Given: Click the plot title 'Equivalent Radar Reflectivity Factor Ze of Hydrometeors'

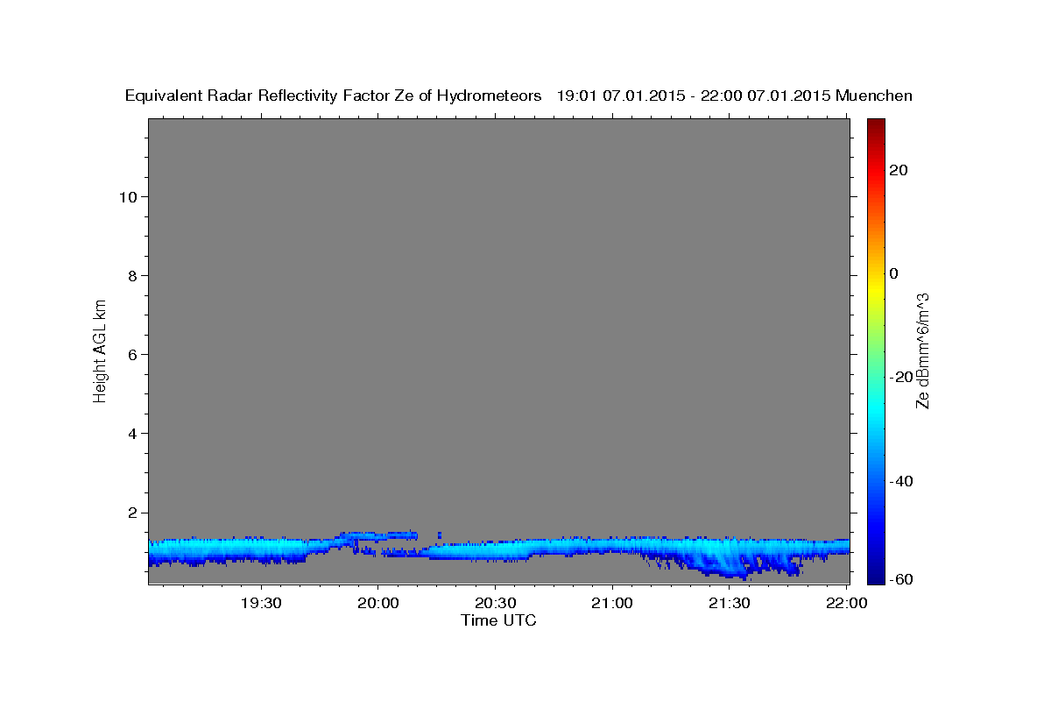Looking at the screenshot, I should coord(334,96).
